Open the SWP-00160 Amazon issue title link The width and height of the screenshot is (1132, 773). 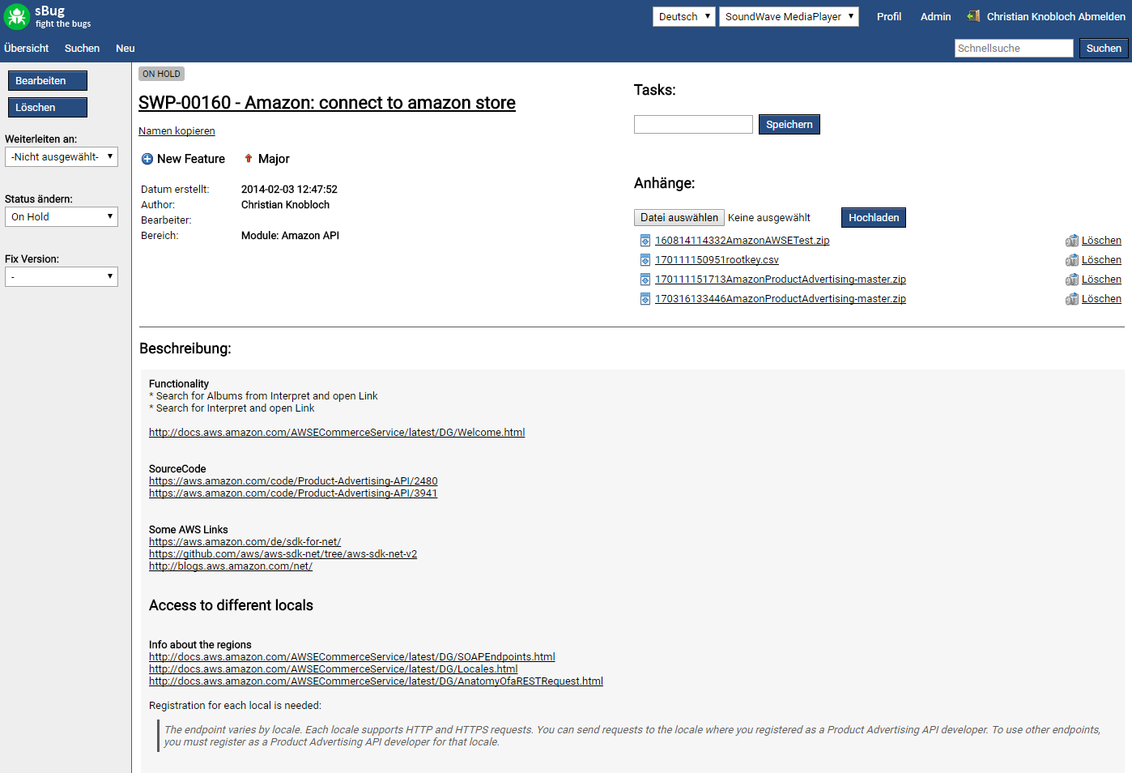pyautogui.click(x=327, y=103)
